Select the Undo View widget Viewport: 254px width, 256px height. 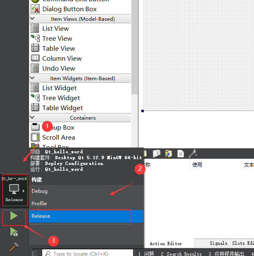click(x=80, y=69)
